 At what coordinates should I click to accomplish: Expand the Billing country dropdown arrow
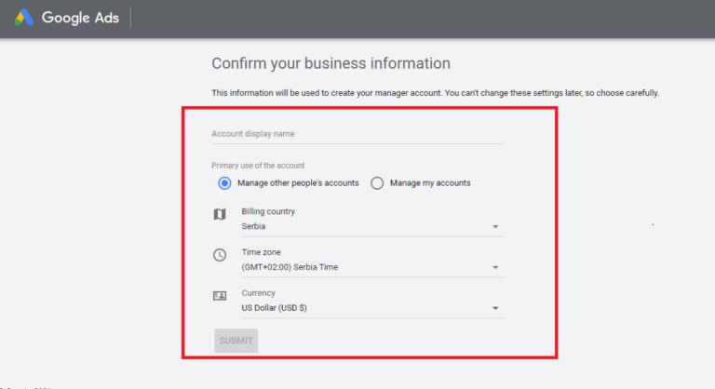point(495,226)
